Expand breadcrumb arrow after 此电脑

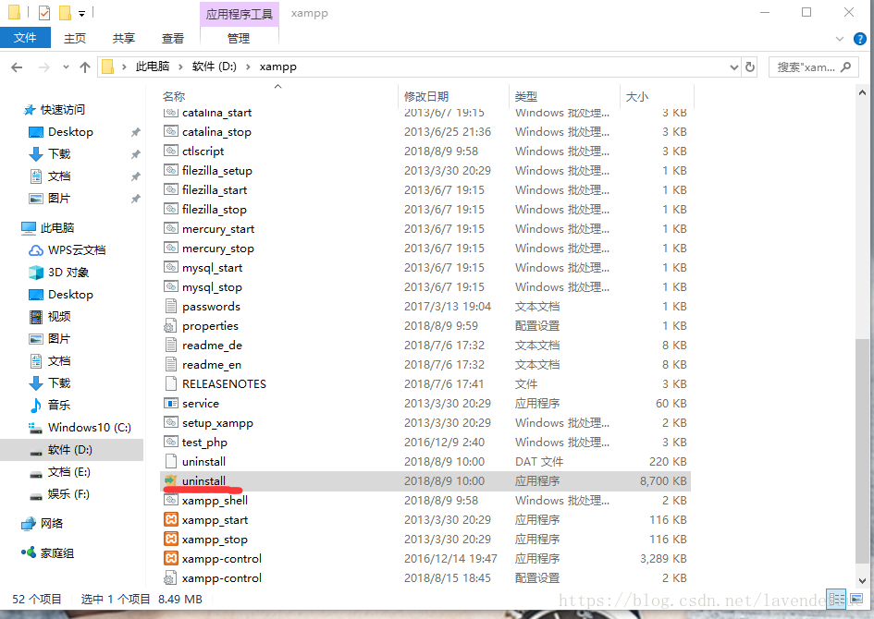tap(180, 67)
